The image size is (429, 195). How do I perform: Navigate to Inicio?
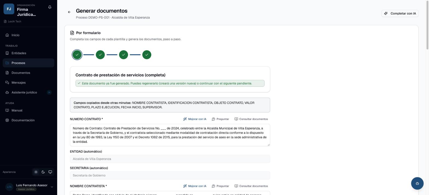[28, 35]
